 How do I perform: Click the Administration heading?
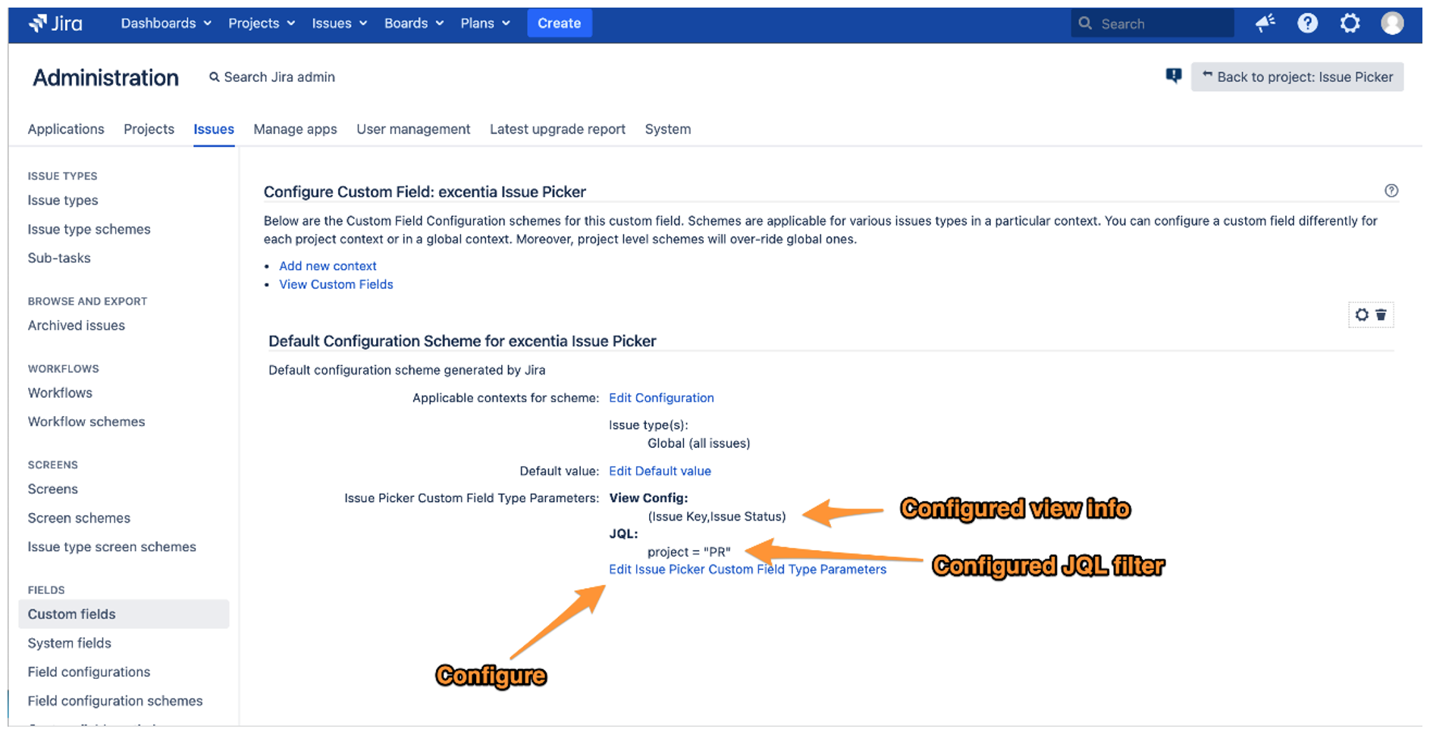tap(106, 77)
